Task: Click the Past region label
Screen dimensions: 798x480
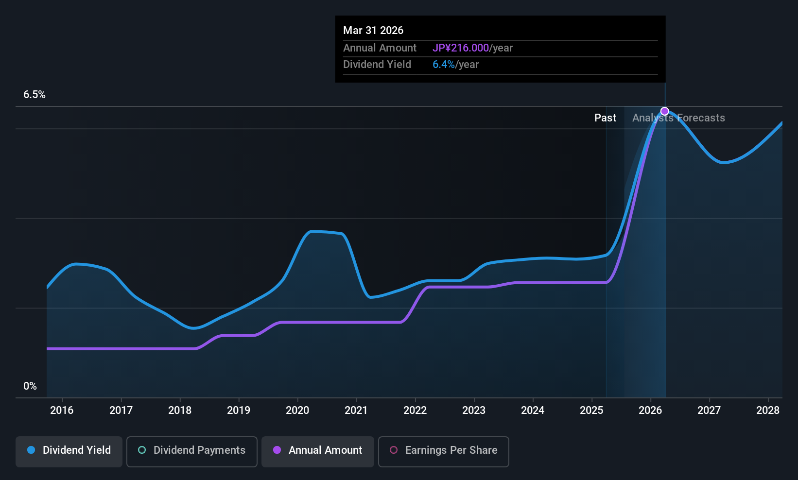Action: tap(605, 118)
